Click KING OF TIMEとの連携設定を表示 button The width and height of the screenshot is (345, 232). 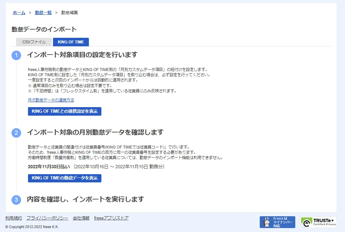[x=65, y=111]
